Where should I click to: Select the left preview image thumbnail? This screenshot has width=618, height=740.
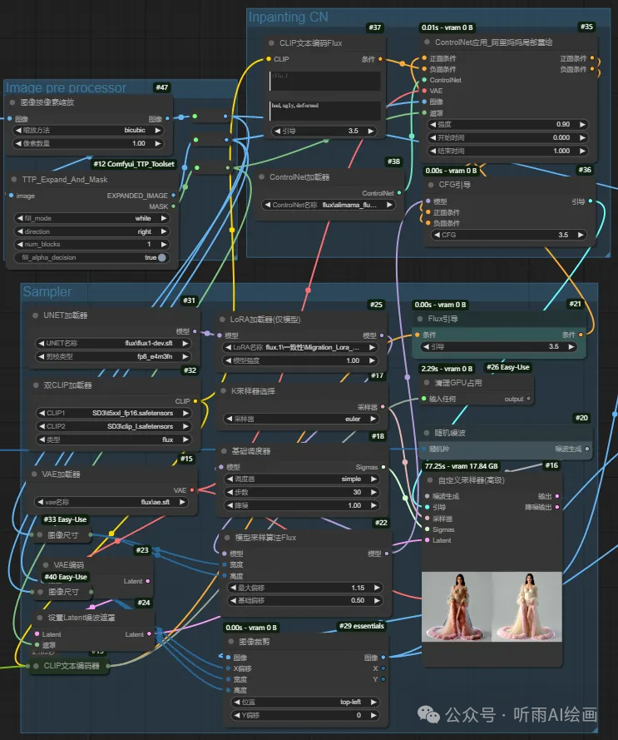[x=456, y=607]
